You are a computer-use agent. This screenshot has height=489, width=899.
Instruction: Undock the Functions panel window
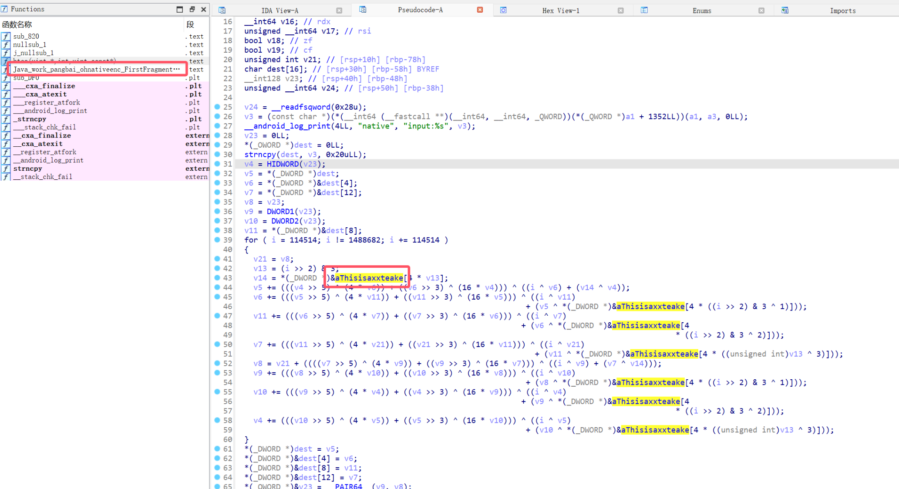192,9
